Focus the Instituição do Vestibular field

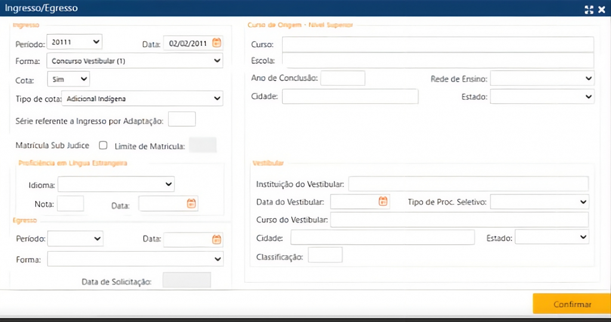point(468,184)
